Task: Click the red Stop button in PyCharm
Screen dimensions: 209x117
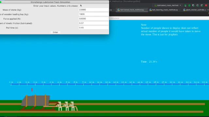Action: tap(206, 6)
